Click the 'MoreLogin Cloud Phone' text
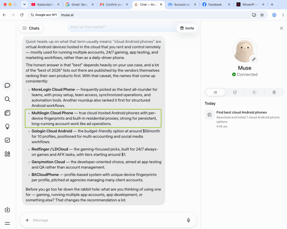 [53, 89]
